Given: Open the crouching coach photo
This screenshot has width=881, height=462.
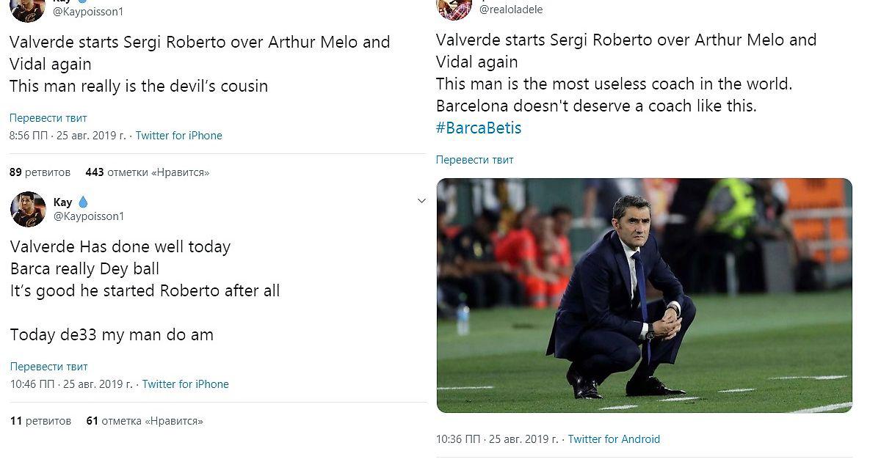Looking at the screenshot, I should [x=644, y=295].
